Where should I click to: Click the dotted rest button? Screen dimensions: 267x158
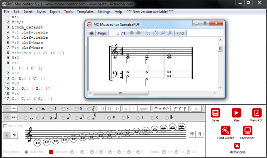14,108
